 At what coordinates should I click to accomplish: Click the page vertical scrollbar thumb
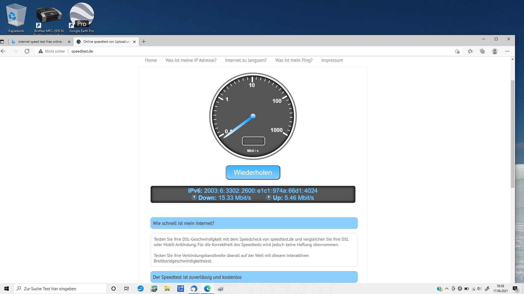tap(513, 133)
